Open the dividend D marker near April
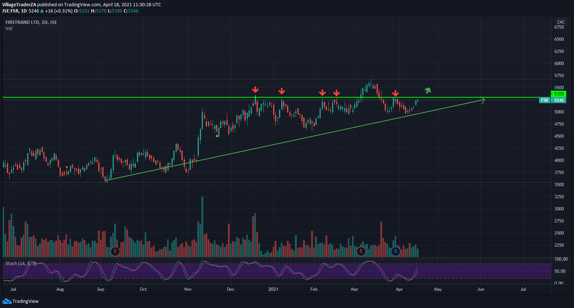Image resolution: width=574 pixels, height=308 pixels. tap(395, 251)
